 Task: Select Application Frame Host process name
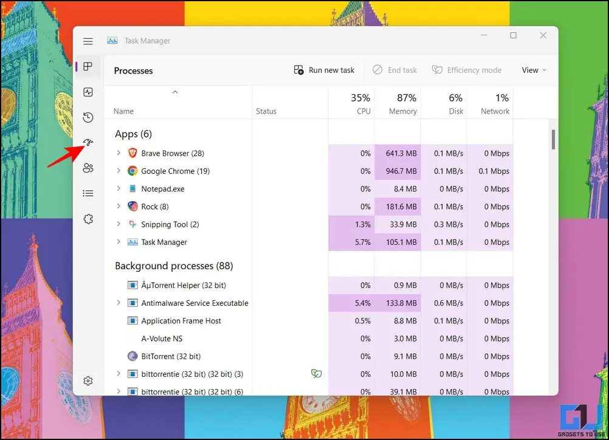[181, 321]
